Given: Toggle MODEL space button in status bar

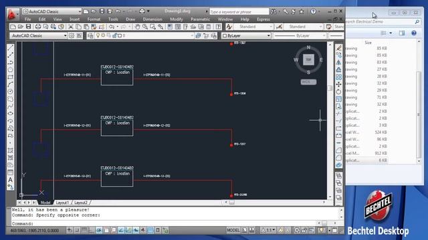Looking at the screenshot, I should coord(233,231).
